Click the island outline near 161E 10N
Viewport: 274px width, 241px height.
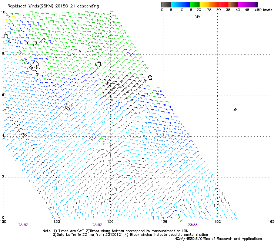[x=197, y=16]
